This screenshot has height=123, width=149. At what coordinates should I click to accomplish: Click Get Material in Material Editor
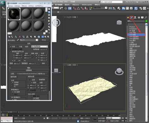pyautogui.click(x=9, y=37)
